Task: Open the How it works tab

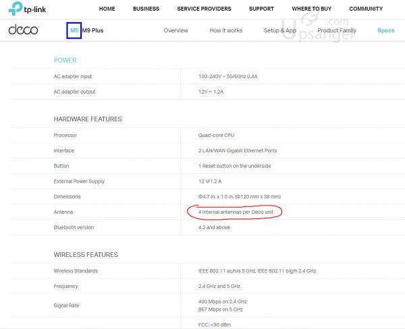Action: [226, 30]
